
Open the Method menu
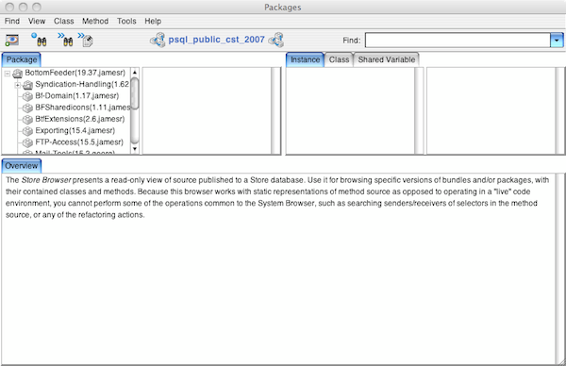[95, 21]
